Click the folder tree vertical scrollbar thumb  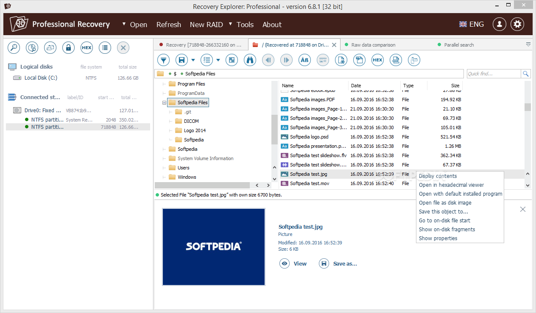(274, 130)
